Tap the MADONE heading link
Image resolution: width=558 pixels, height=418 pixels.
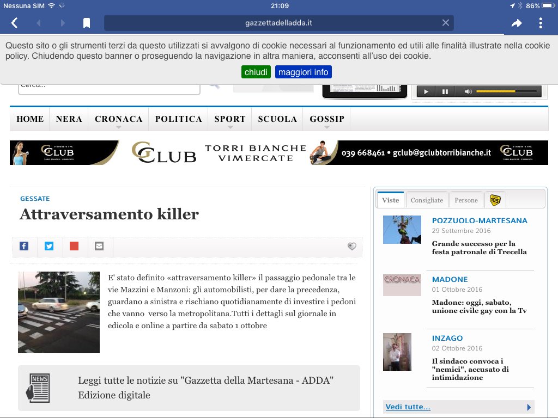(x=450, y=279)
